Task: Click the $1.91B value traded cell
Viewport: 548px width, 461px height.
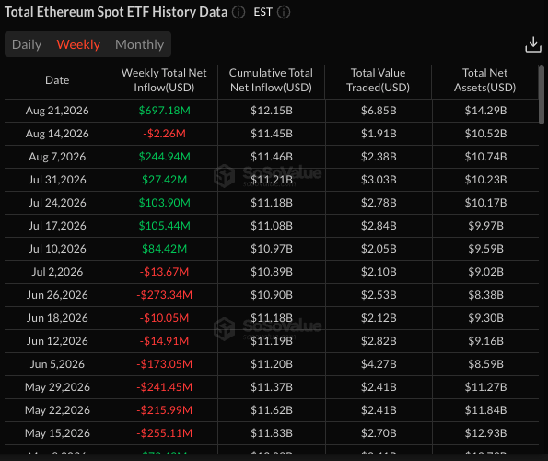Action: tap(379, 134)
